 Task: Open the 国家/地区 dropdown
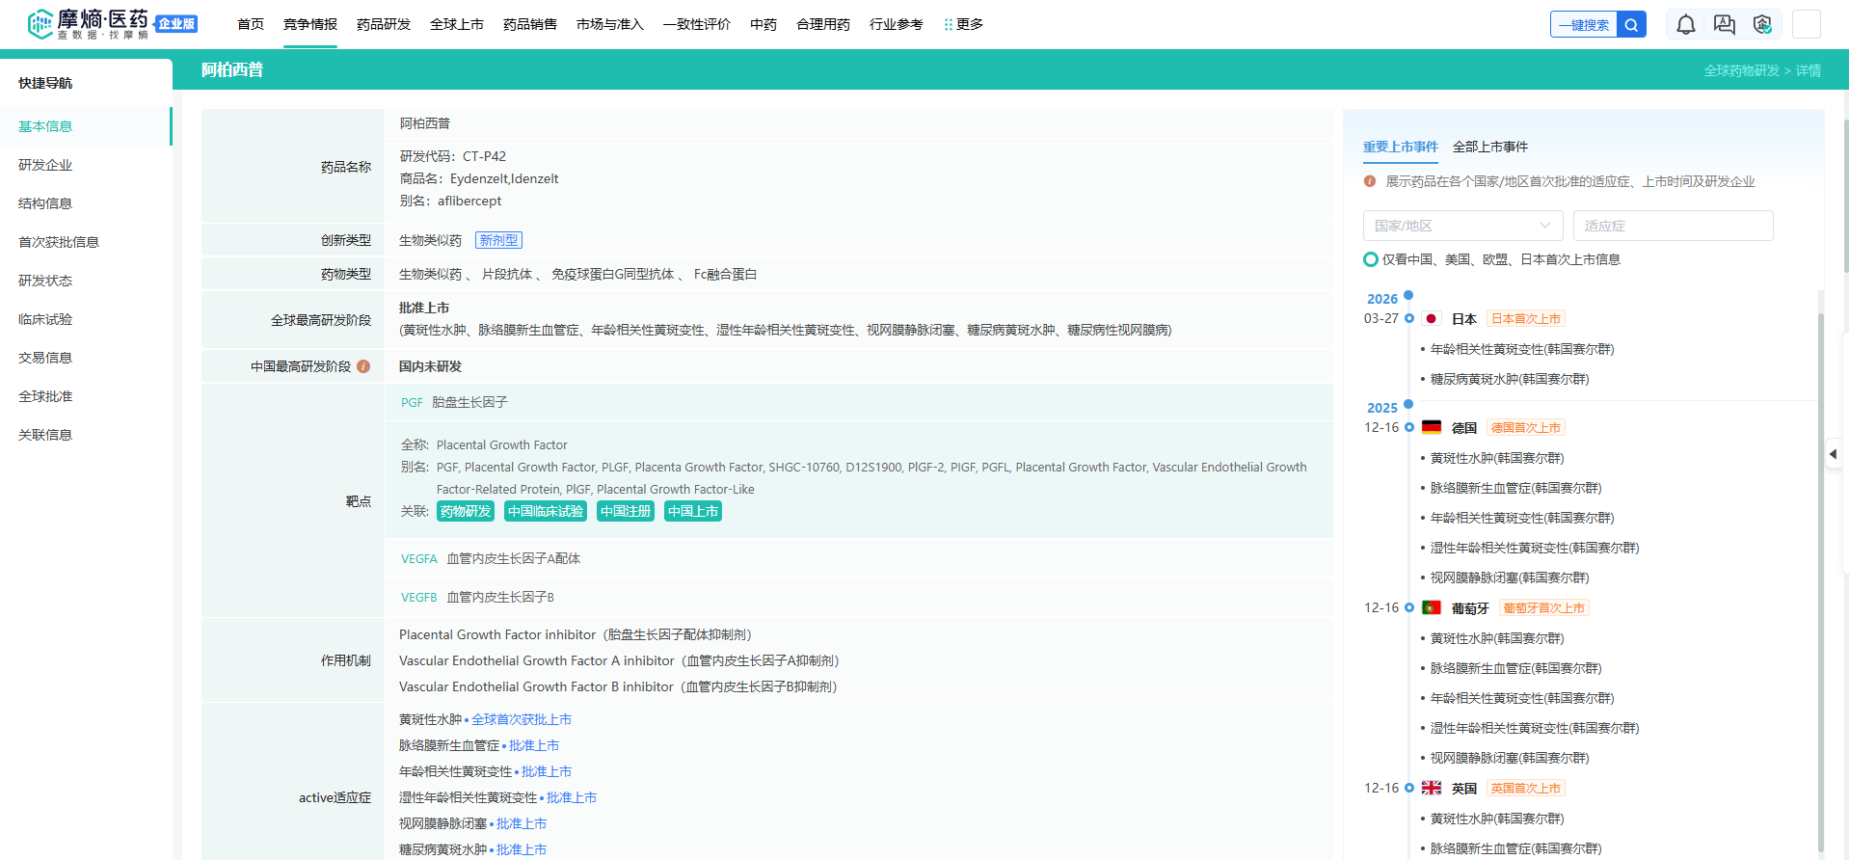click(1462, 226)
